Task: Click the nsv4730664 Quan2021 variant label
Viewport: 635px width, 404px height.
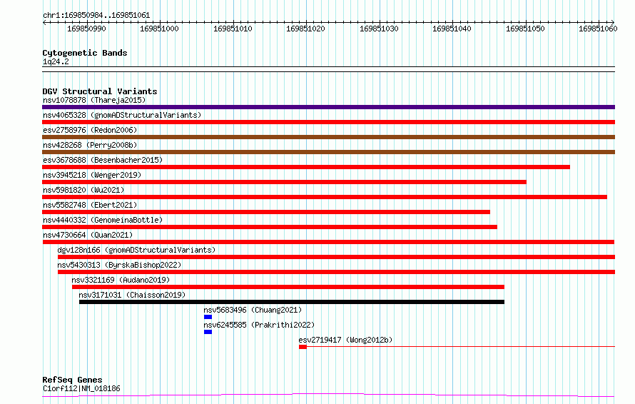Action: (88, 235)
